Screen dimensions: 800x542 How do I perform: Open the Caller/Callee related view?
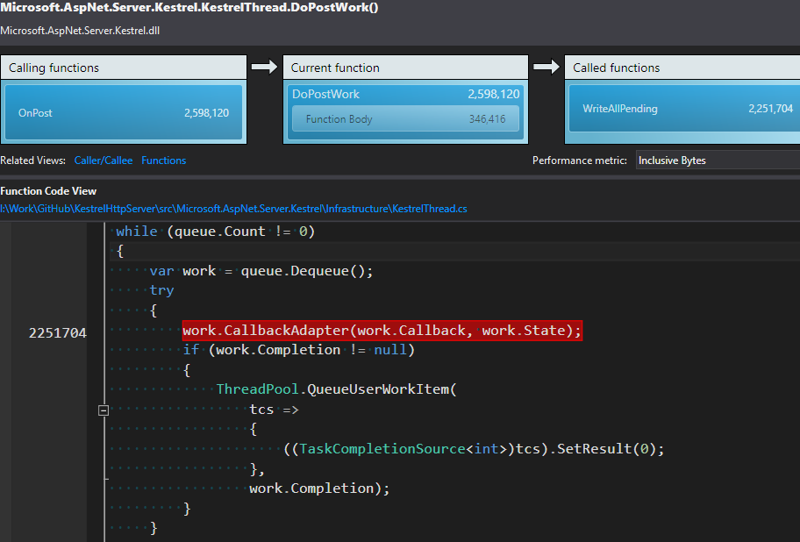(103, 160)
